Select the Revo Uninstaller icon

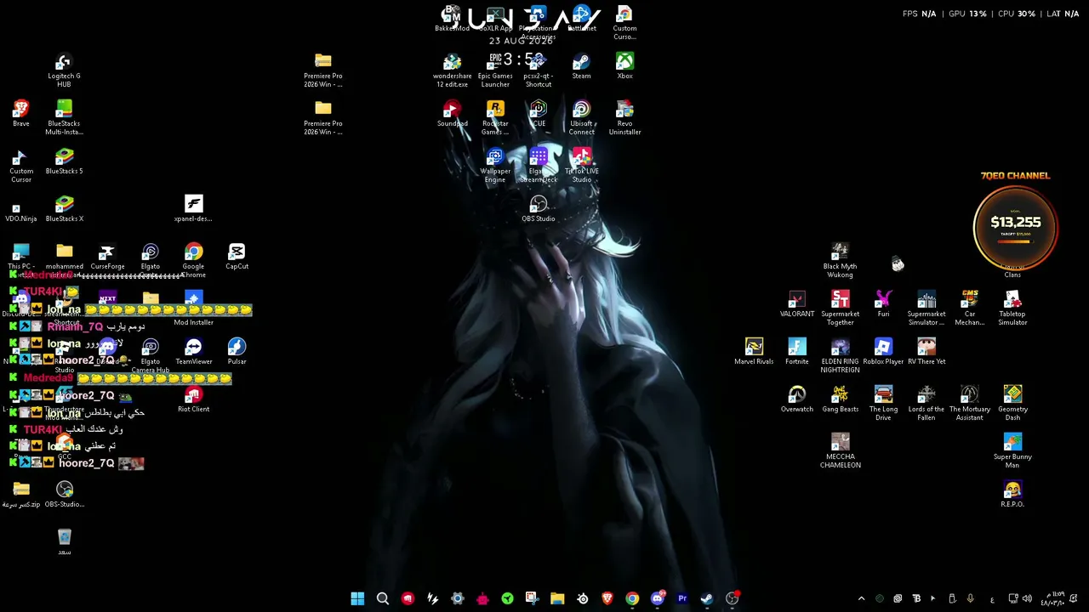[624, 118]
